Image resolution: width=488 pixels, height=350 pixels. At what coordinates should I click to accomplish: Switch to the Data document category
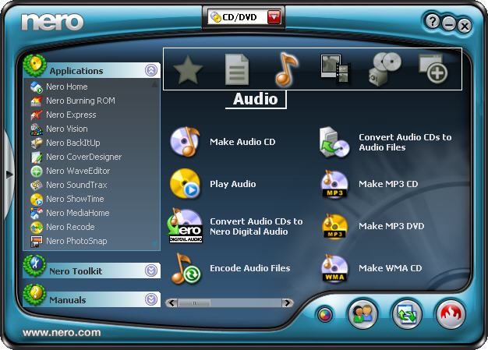pyautogui.click(x=237, y=69)
